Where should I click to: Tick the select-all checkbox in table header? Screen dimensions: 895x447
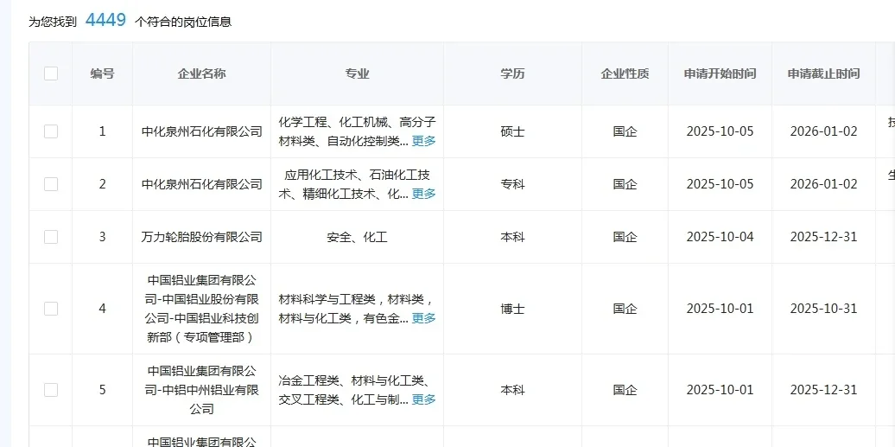pos(51,73)
